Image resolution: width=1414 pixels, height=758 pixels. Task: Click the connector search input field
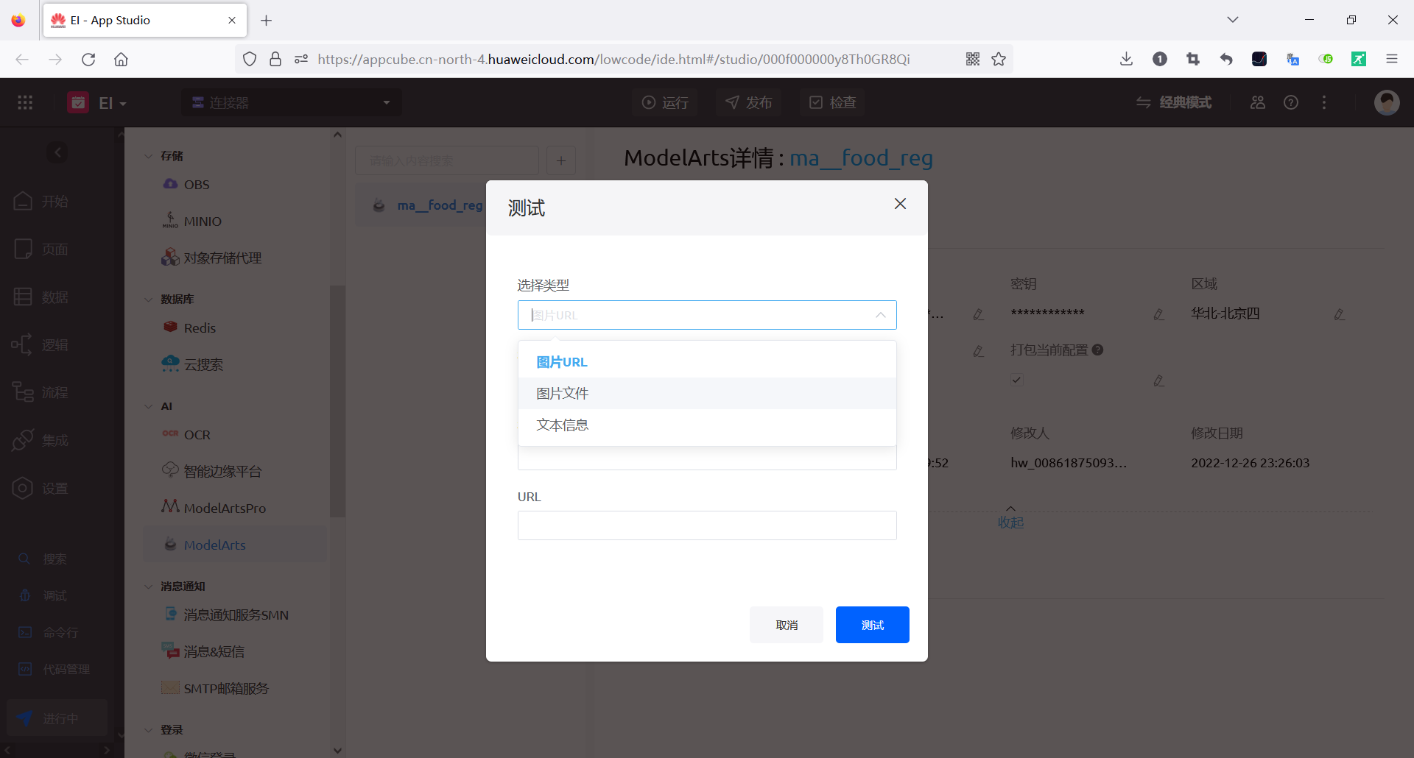click(x=447, y=160)
